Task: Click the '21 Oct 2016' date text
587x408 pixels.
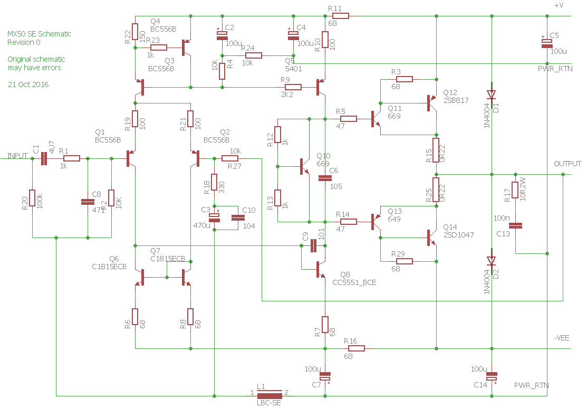Action: pos(28,84)
